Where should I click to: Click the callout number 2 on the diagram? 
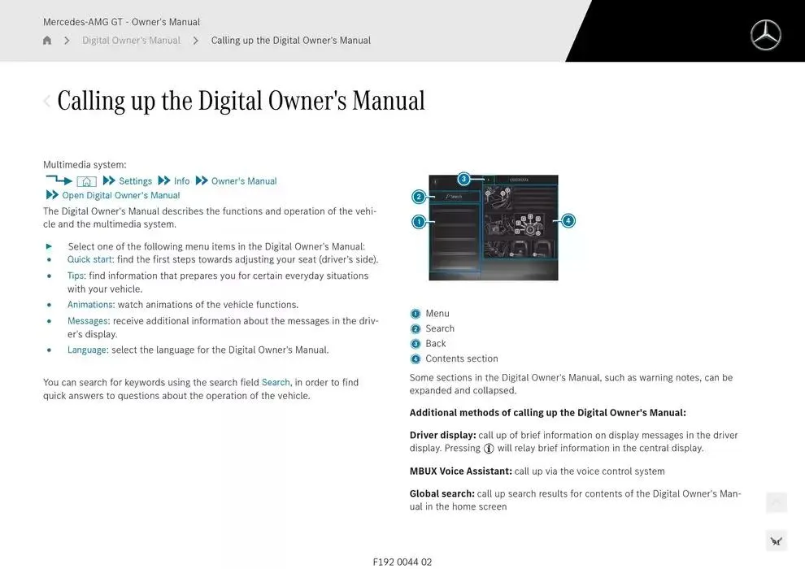click(419, 197)
